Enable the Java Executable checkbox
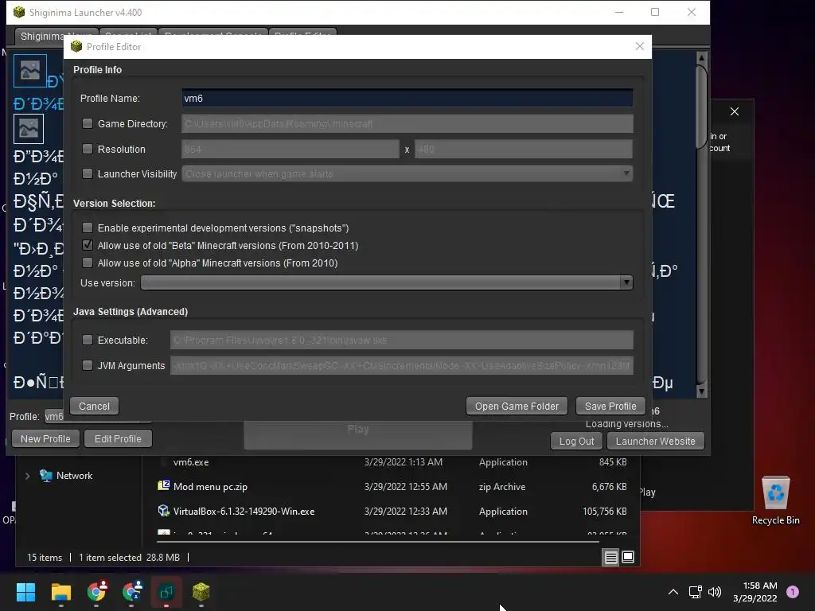 88,340
